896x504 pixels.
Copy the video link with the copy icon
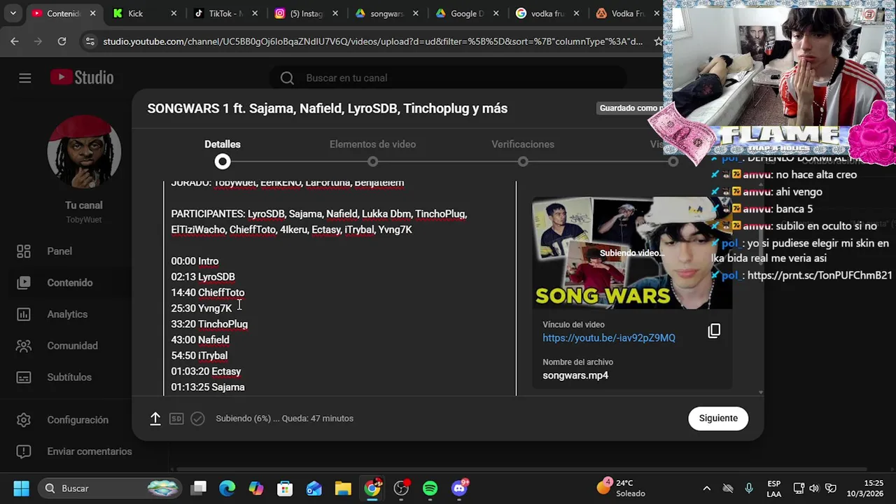pos(714,330)
